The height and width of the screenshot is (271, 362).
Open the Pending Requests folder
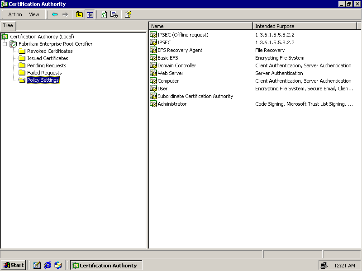pyautogui.click(x=46, y=65)
